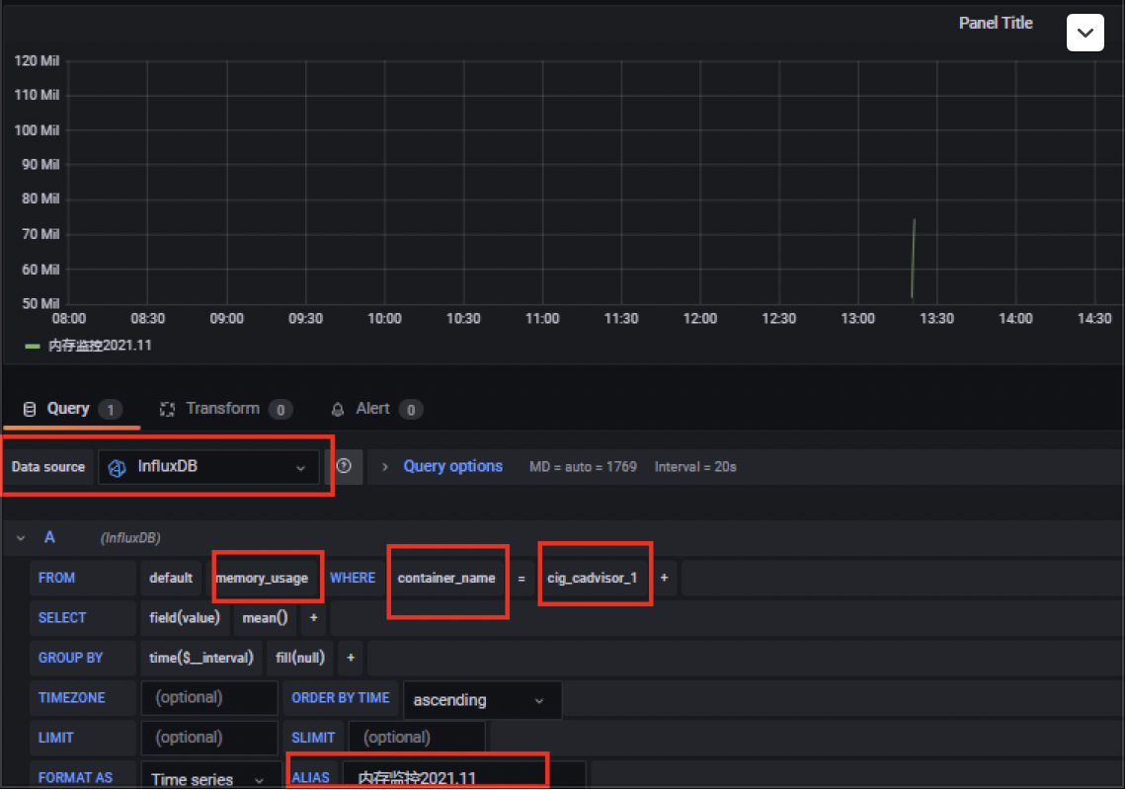
Task: Select the 内存监控2021.11 legend label
Action: click(x=100, y=346)
